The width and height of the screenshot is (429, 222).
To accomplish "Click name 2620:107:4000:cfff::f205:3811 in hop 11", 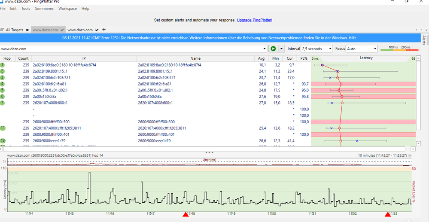I will point(162,128).
